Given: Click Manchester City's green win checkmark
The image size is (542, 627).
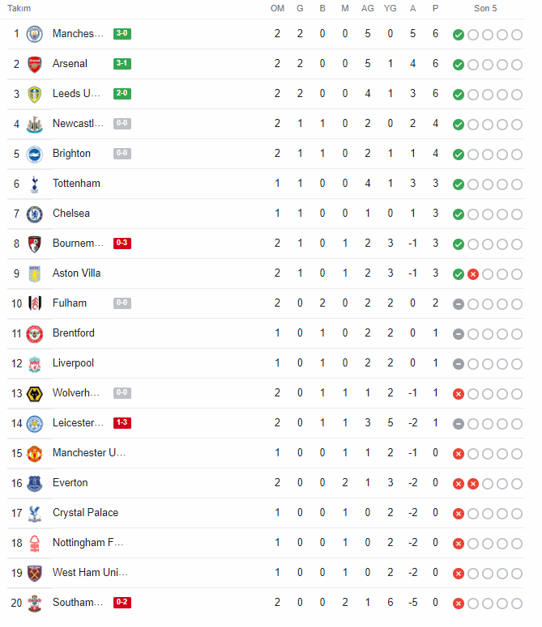Looking at the screenshot, I should [459, 35].
